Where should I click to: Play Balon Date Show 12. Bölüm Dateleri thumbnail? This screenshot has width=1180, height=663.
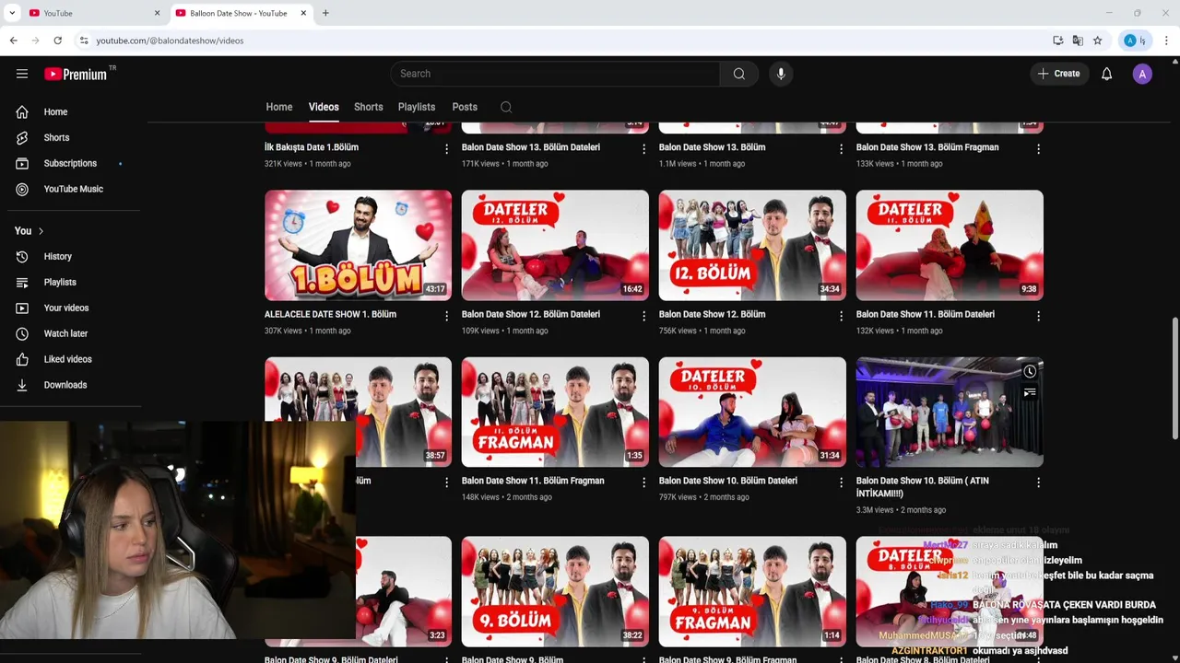pyautogui.click(x=555, y=245)
